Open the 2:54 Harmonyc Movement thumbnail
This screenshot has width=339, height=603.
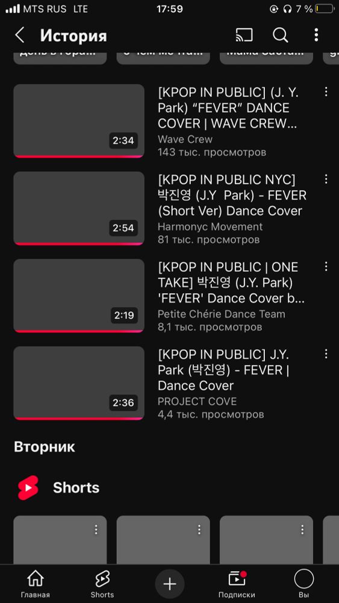[x=79, y=208]
